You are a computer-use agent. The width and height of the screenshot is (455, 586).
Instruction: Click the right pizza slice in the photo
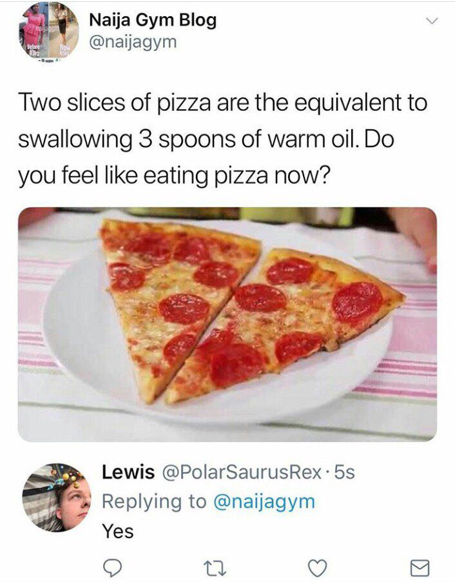[284, 321]
